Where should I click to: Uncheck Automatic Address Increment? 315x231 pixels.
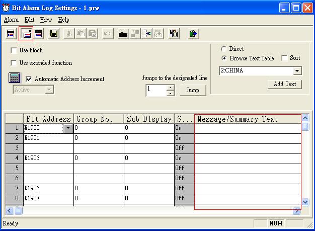(29, 79)
